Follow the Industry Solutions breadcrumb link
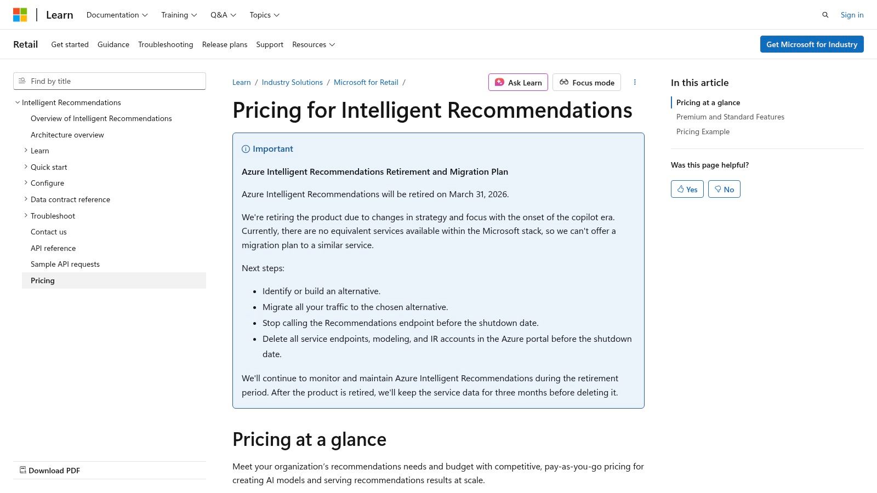Viewport: 877px width, 493px height. [292, 82]
